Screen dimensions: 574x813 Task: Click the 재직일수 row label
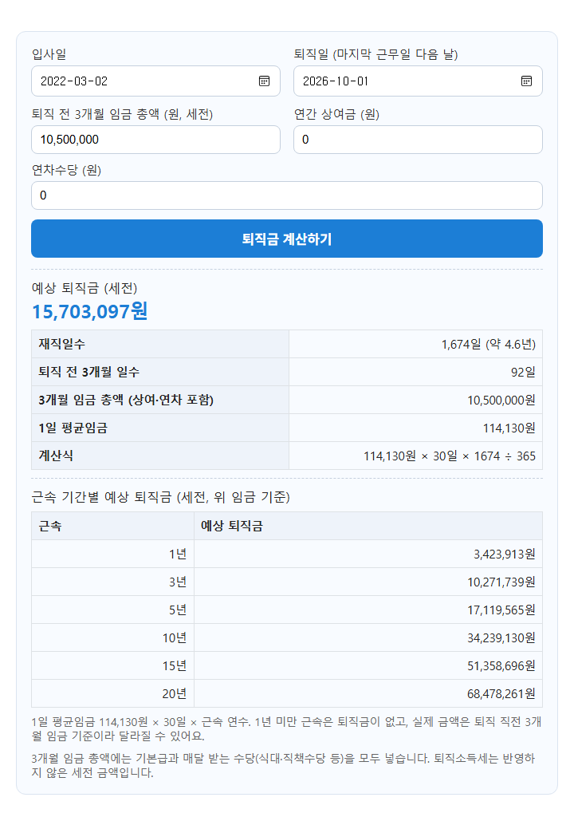pos(61,344)
